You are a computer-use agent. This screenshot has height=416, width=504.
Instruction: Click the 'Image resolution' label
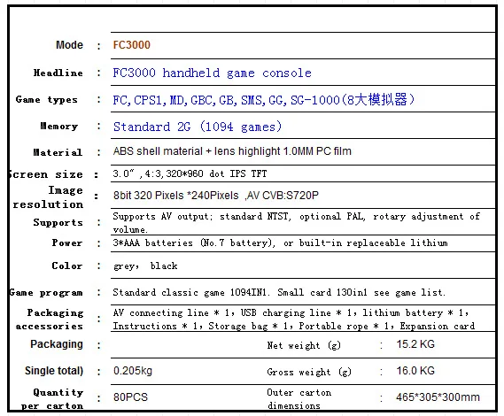(48, 197)
